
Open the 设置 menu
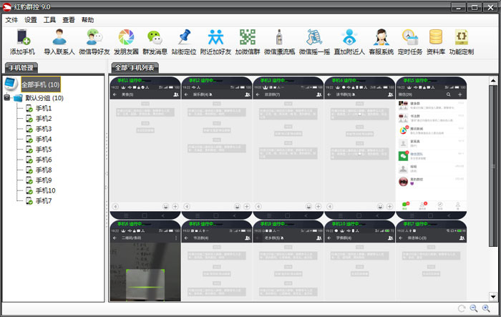pyautogui.click(x=31, y=20)
